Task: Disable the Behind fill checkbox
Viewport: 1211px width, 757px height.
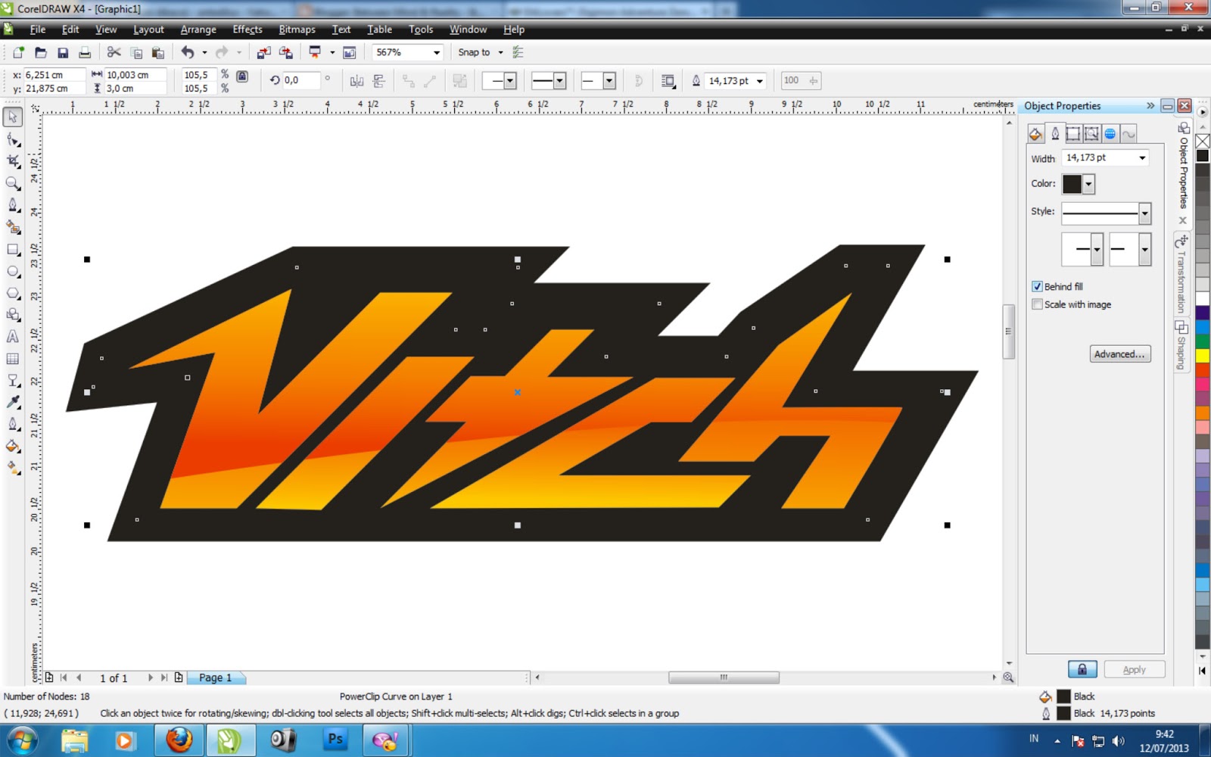Action: tap(1037, 286)
